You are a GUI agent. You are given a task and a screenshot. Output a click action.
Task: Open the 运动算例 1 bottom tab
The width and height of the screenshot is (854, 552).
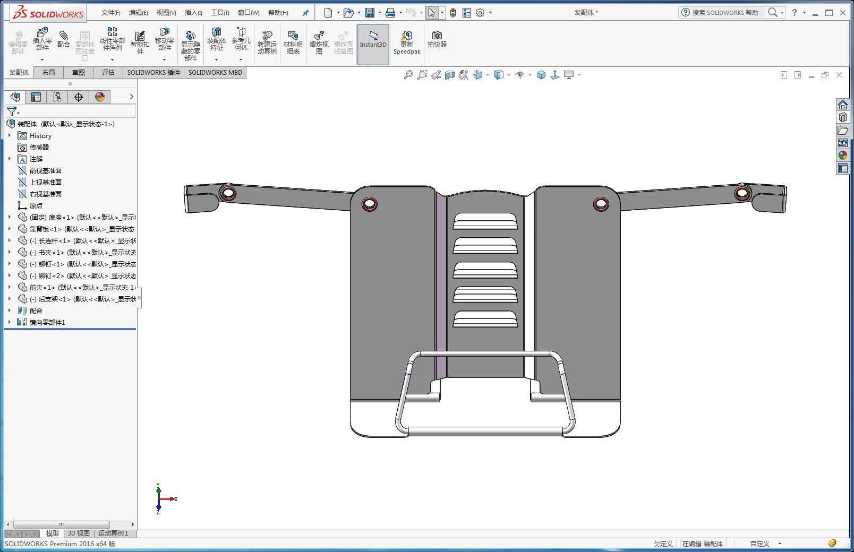[113, 533]
